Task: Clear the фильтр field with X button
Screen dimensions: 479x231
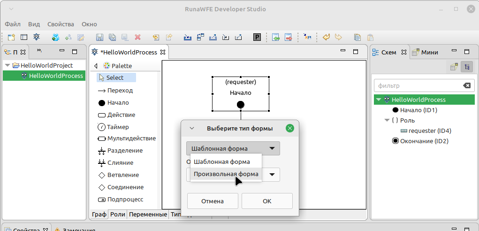Action: tap(467, 86)
